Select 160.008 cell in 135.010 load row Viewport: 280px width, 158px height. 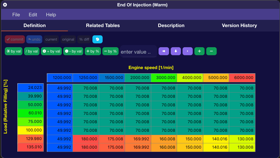164,147
